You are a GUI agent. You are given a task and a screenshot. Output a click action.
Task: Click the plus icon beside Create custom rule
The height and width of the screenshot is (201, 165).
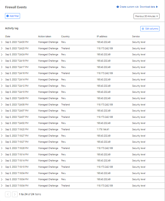pos(118,7)
